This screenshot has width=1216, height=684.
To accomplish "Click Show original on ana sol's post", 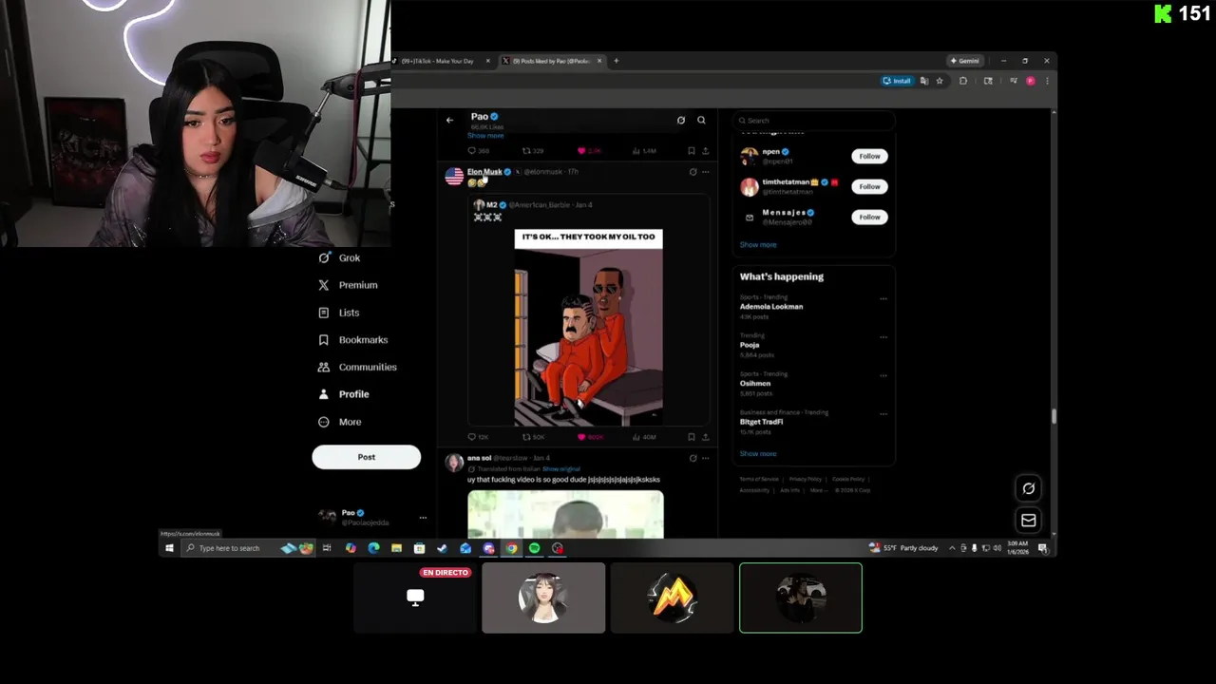I will pos(560,469).
